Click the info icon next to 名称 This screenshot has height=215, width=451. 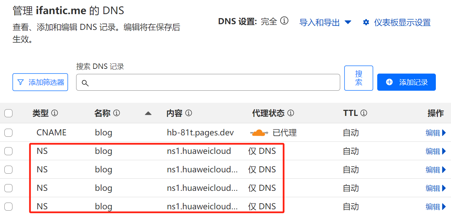[x=117, y=113]
